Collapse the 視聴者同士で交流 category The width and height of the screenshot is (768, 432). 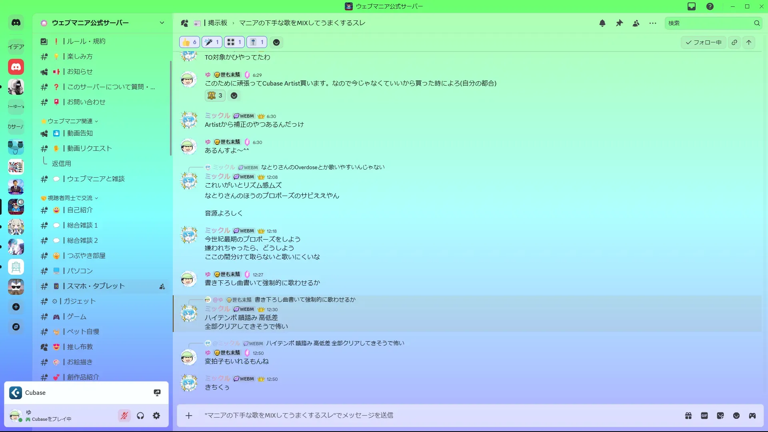point(70,198)
